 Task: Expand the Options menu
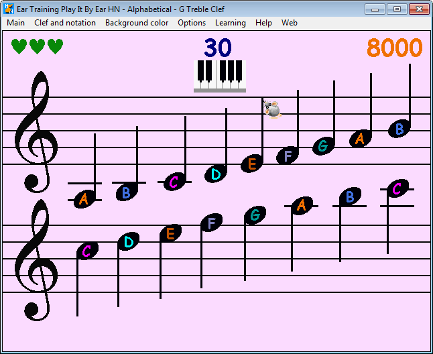192,23
